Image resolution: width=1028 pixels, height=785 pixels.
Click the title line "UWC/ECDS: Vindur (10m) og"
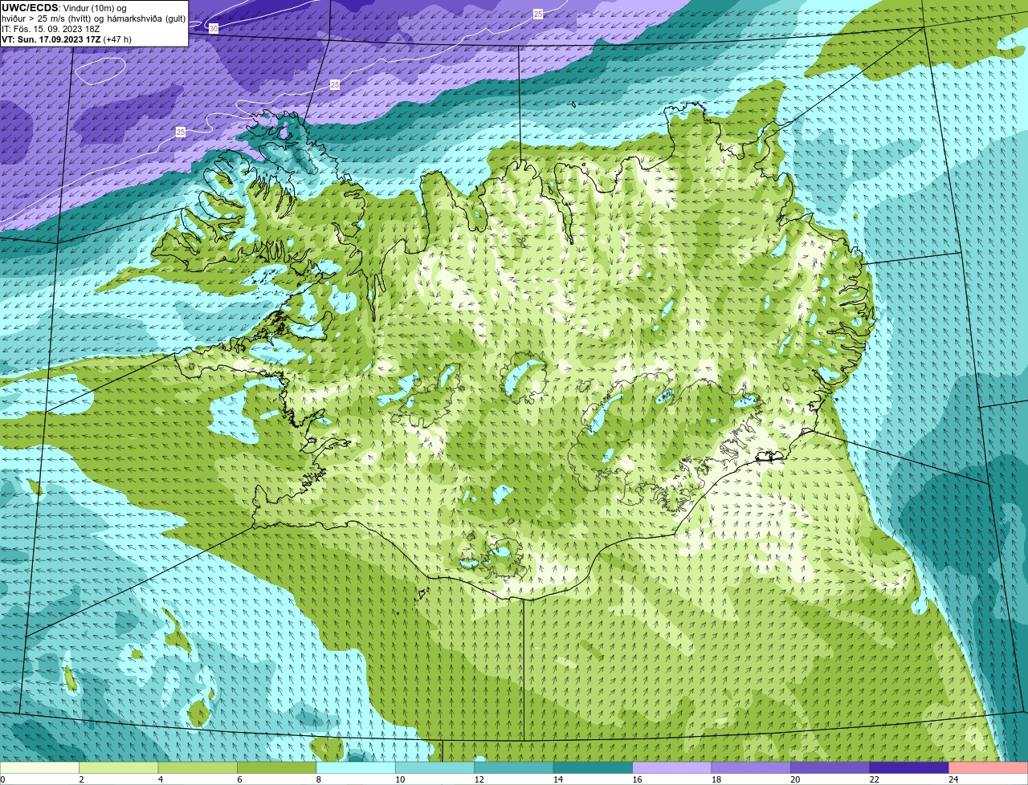click(x=64, y=7)
